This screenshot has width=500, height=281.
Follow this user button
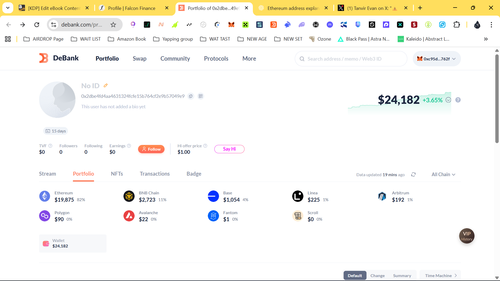coord(151,149)
